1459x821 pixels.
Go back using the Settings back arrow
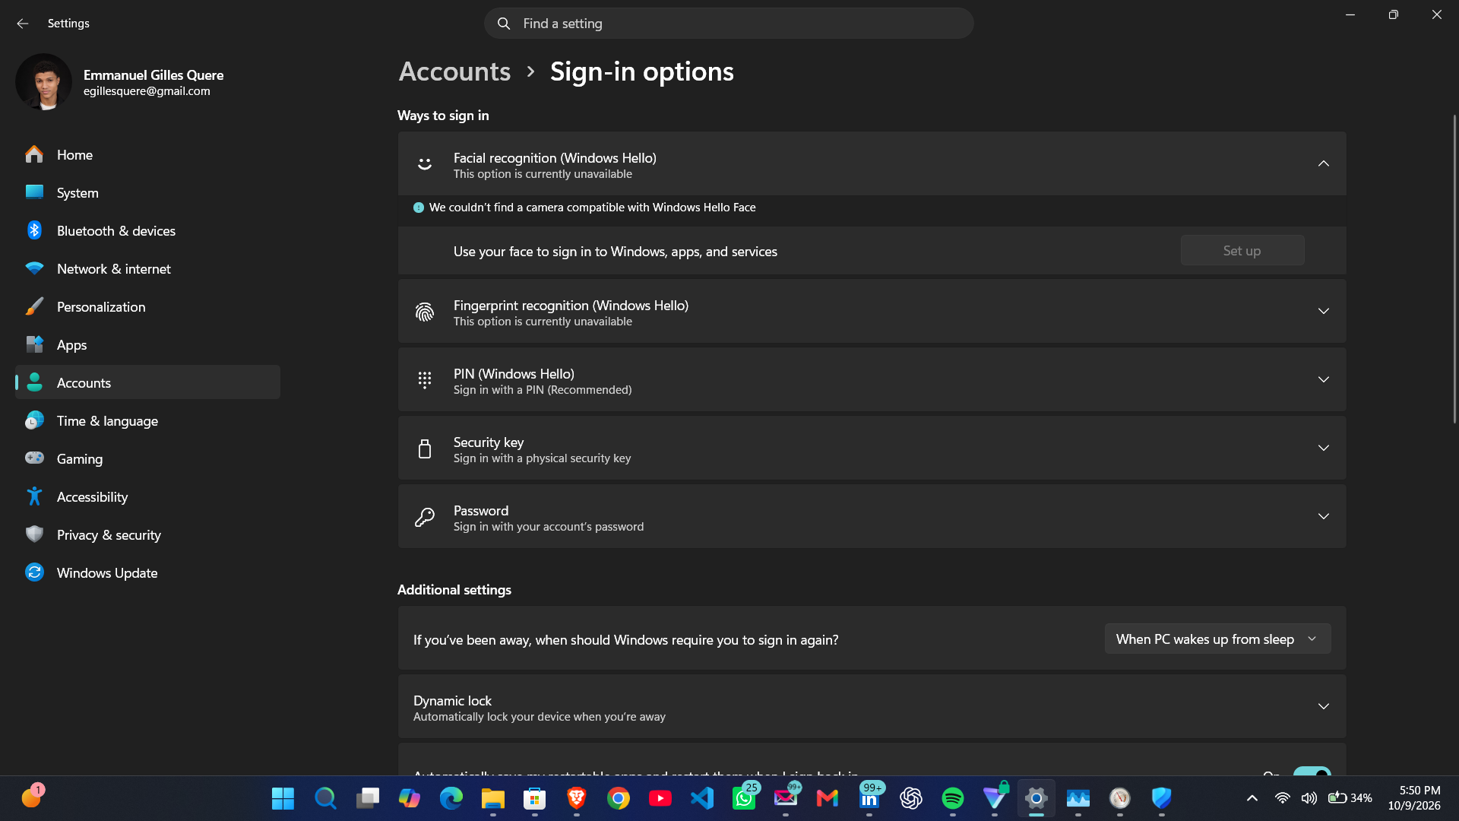click(x=22, y=24)
